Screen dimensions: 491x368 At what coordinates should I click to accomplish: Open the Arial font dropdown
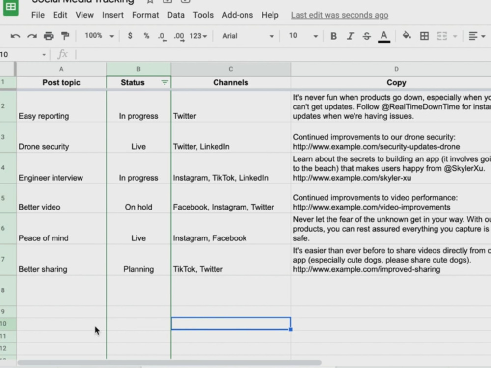[247, 36]
